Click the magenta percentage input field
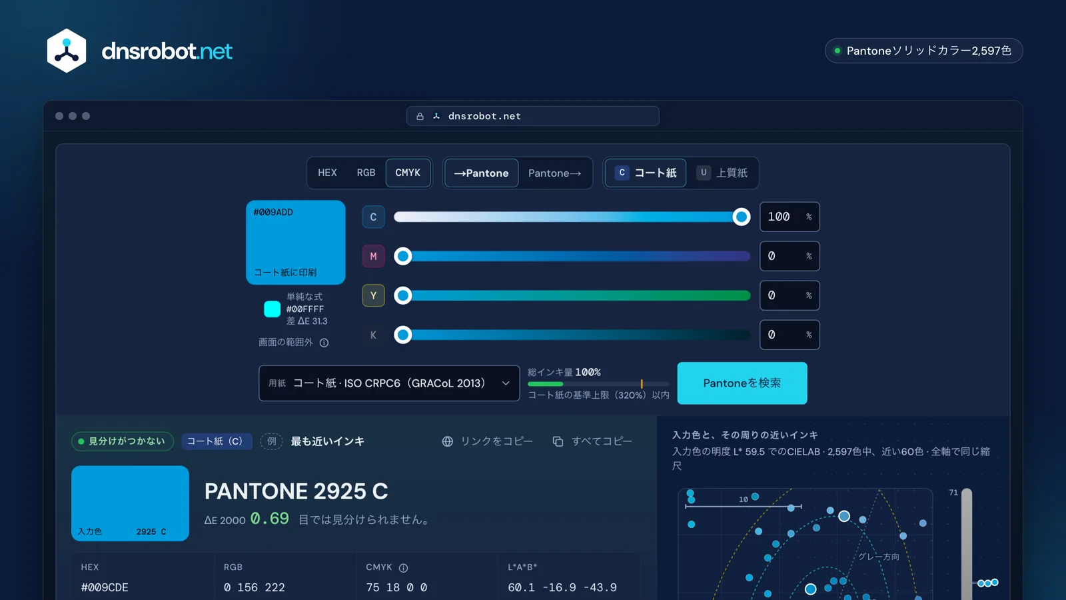The height and width of the screenshot is (600, 1066). click(x=790, y=256)
